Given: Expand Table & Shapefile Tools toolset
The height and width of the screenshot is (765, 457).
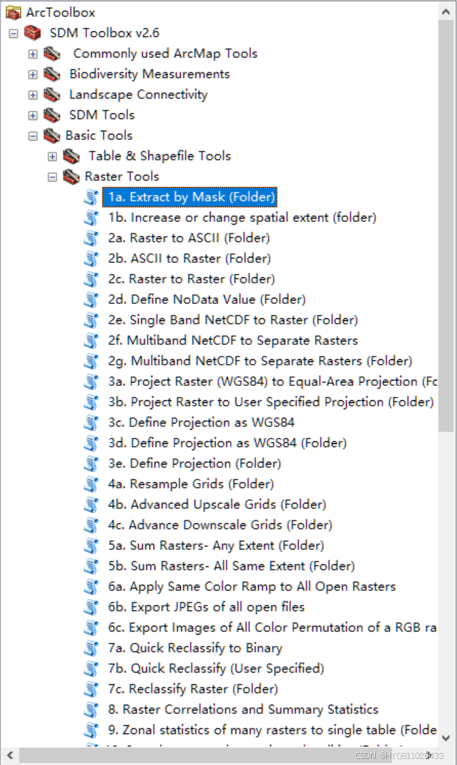Looking at the screenshot, I should [x=52, y=156].
